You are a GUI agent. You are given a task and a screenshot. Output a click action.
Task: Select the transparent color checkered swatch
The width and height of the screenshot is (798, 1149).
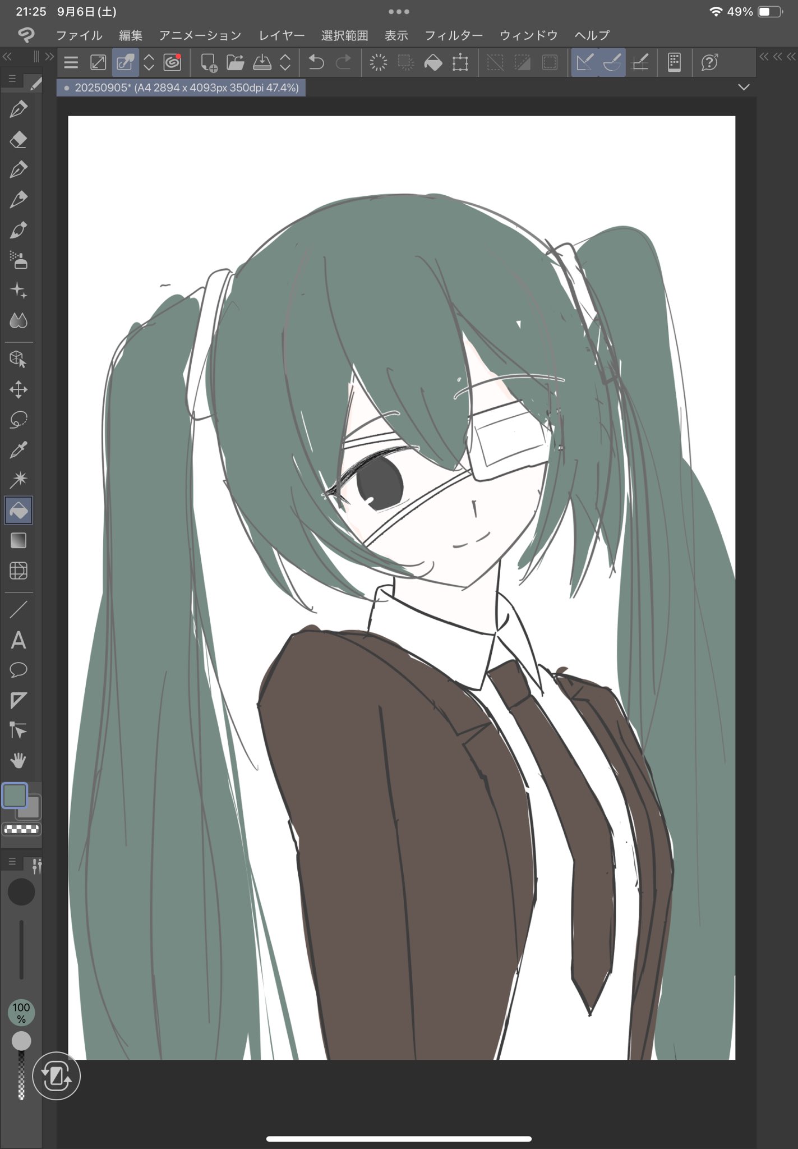coord(21,829)
